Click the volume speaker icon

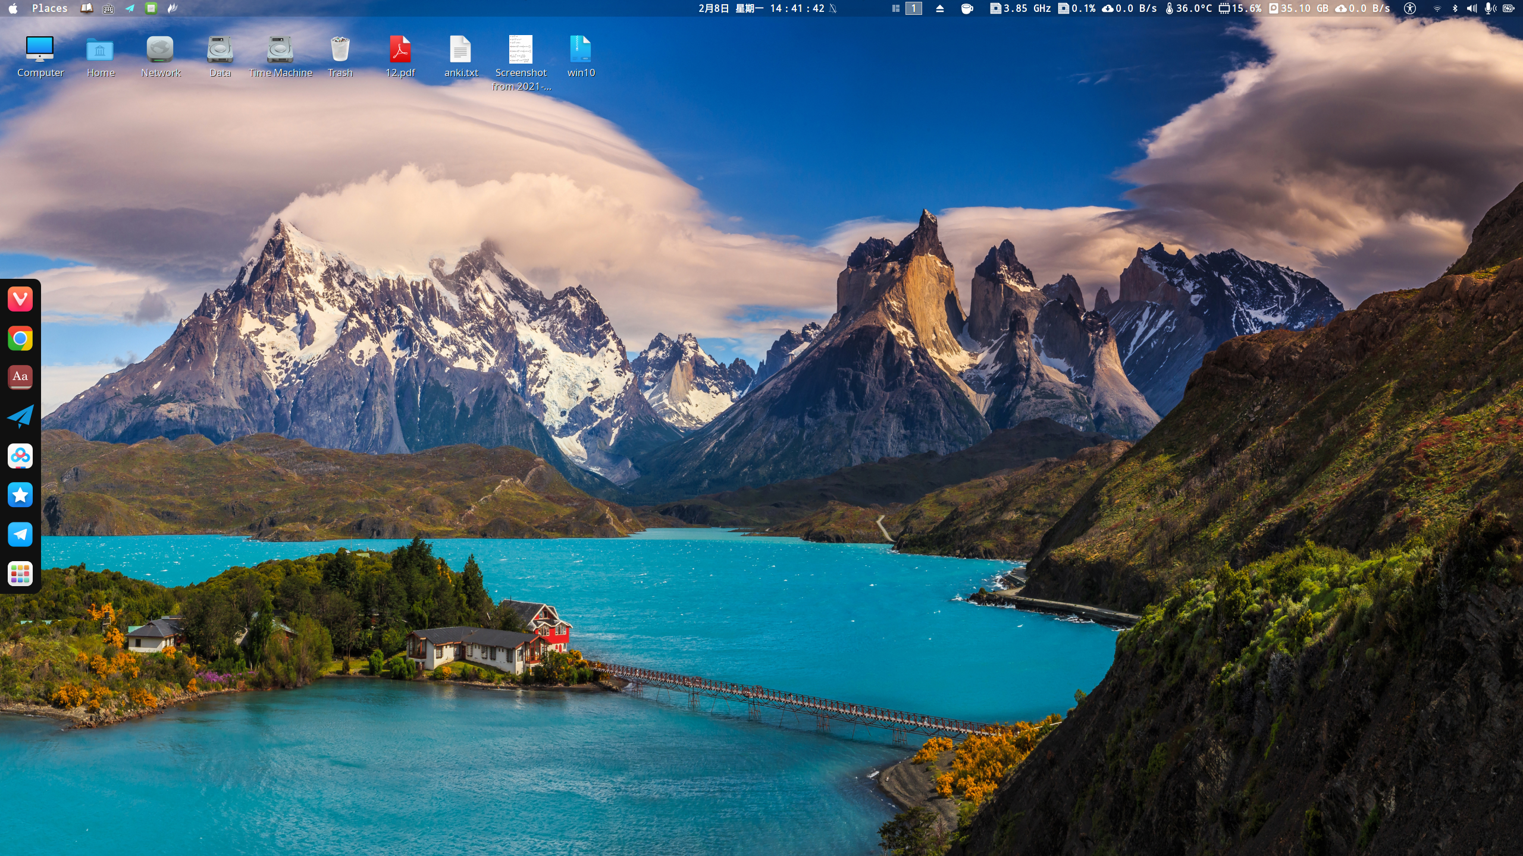pyautogui.click(x=1472, y=8)
